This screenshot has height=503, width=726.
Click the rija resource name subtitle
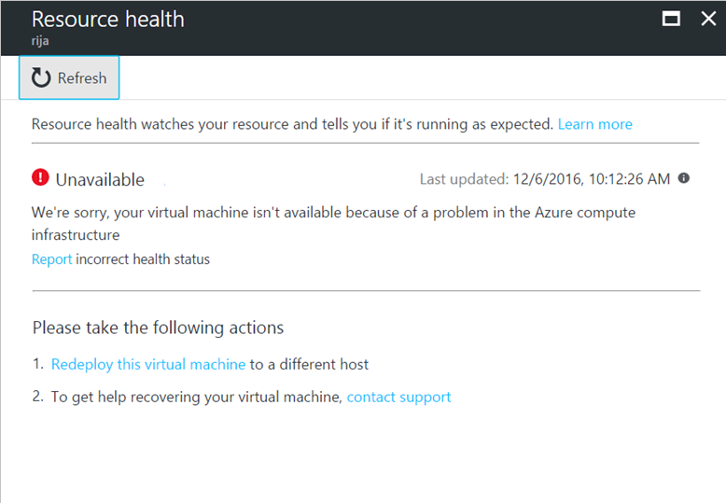[40, 41]
